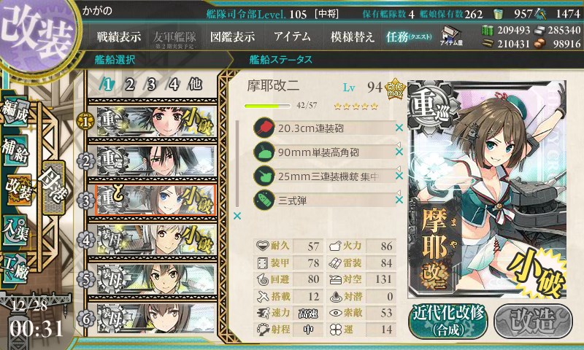
Task: Remove the 90mm単装高角砲 with its X
Action: point(399,152)
